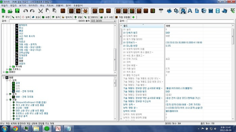Click the upper tree panel scrollbar thumb
This screenshot has width=236, height=132.
pyautogui.click(x=115, y=59)
